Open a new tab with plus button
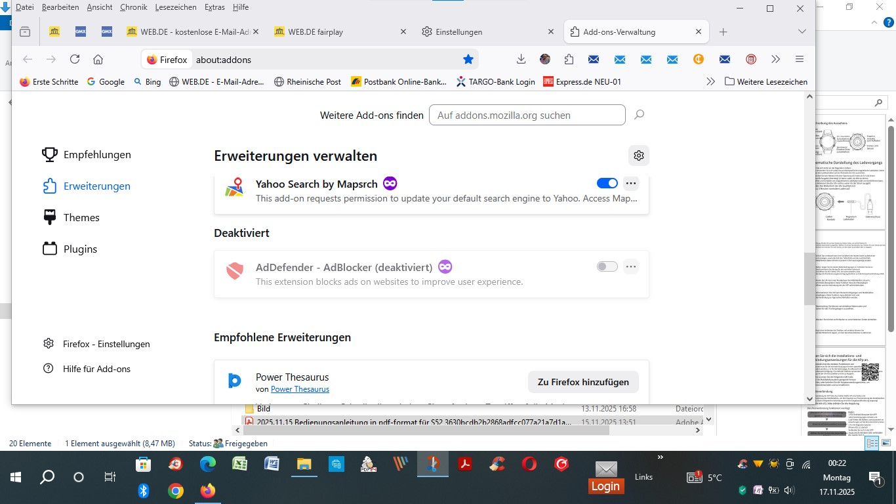The height and width of the screenshot is (504, 896). [723, 31]
